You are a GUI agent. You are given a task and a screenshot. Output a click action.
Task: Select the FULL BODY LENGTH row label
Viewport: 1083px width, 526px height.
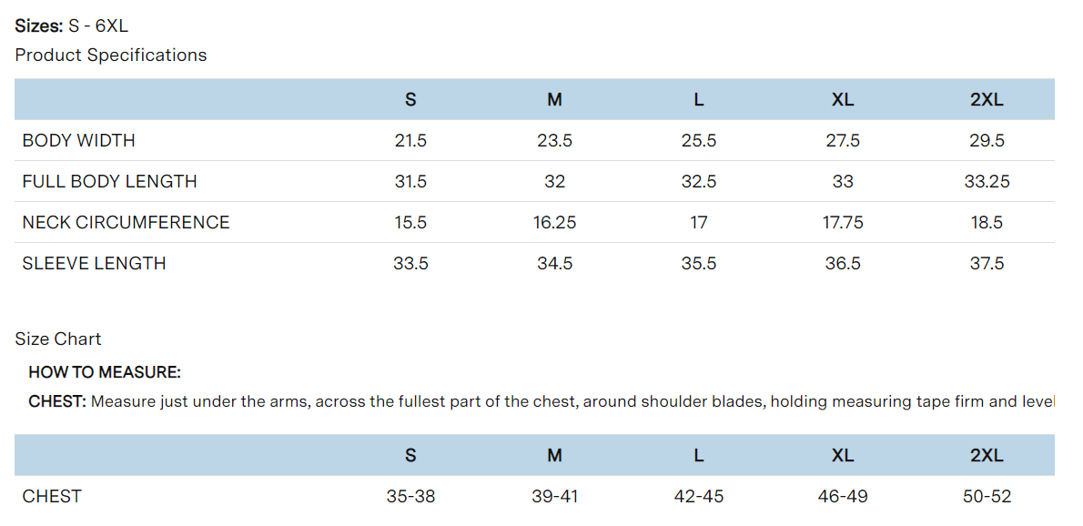tap(110, 181)
